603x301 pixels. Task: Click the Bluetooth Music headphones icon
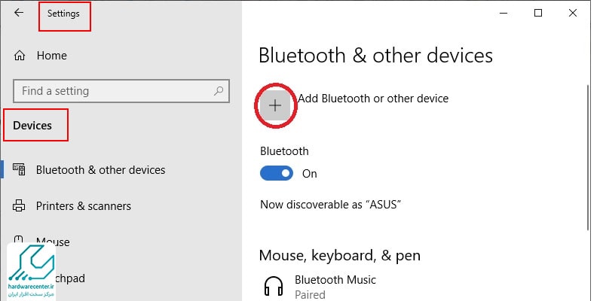pos(274,287)
